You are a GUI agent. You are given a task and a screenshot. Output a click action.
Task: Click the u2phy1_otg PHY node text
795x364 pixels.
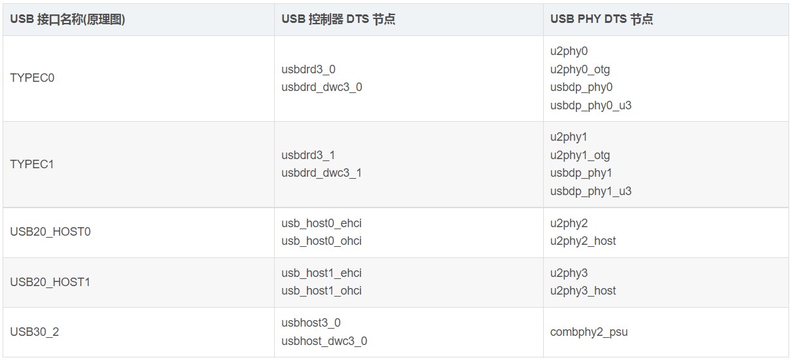tap(580, 156)
